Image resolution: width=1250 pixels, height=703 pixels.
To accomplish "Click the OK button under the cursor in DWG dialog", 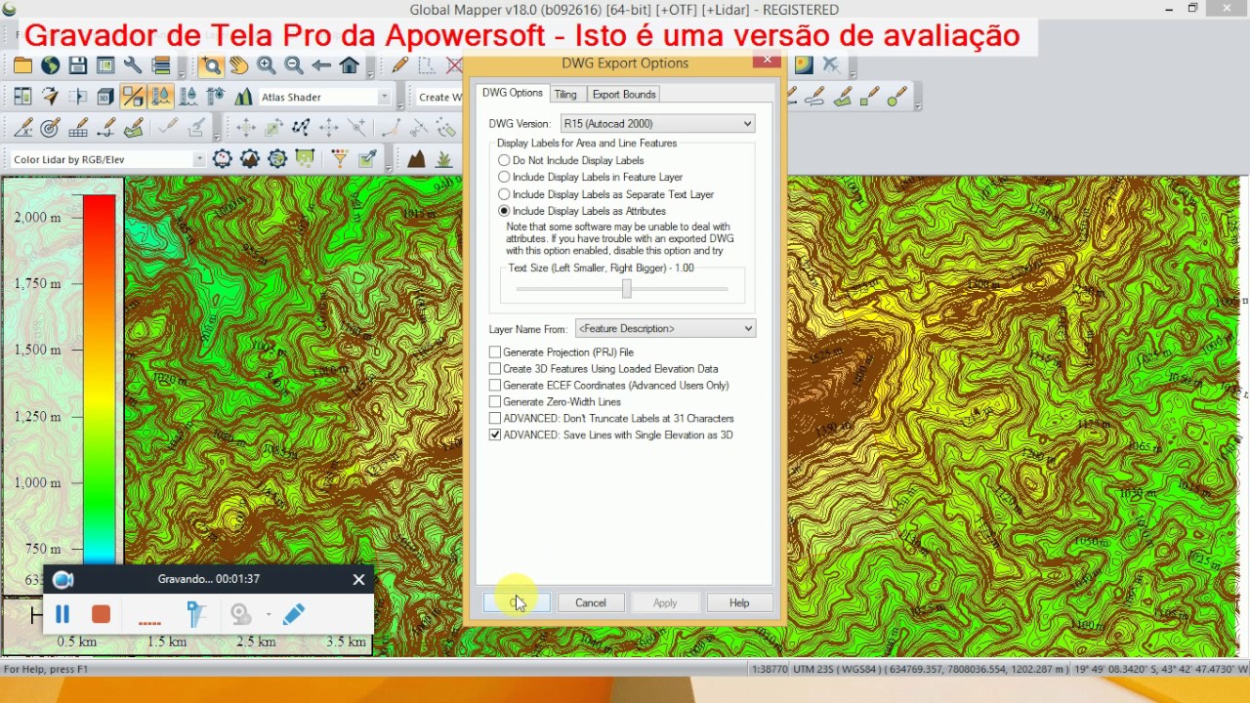I will [x=517, y=603].
